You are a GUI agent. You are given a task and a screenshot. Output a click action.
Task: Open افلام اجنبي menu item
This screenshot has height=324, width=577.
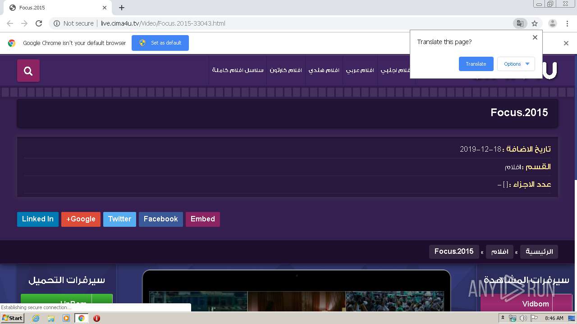(395, 71)
